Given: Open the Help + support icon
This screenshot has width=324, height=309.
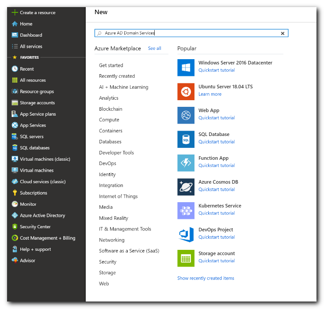Looking at the screenshot, I should click(15, 249).
